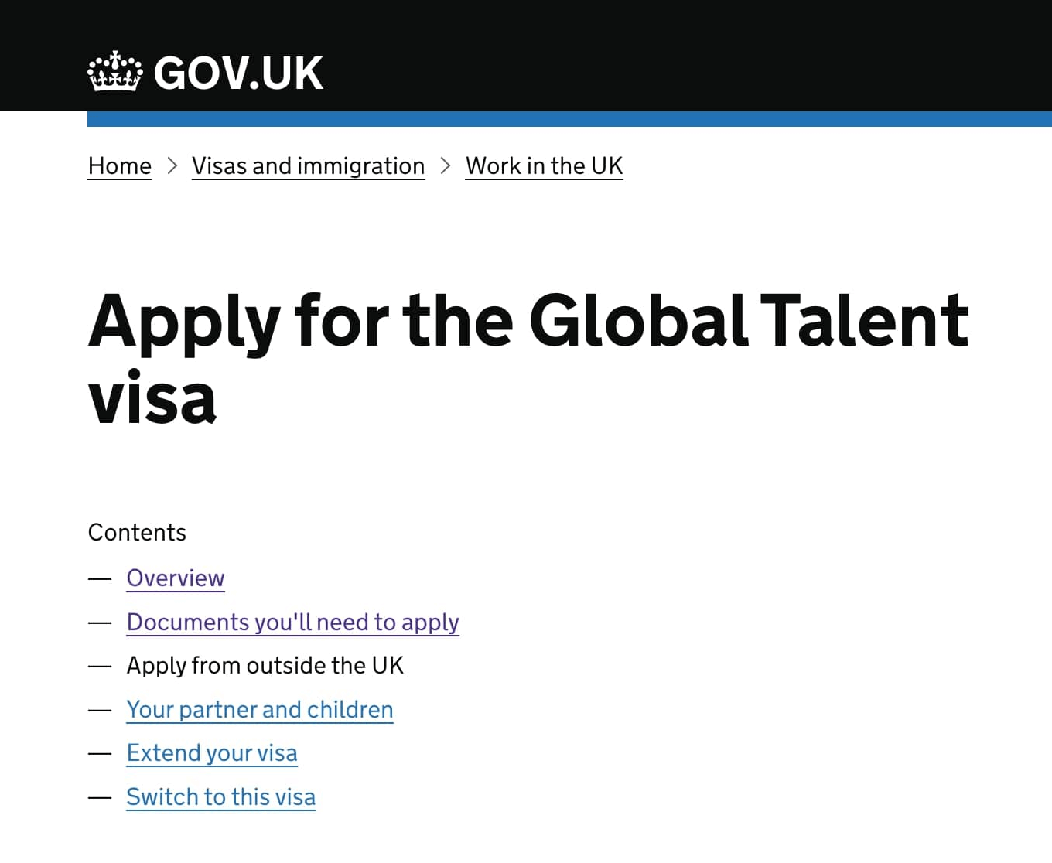Open Documents you'll need to apply
The image size is (1052, 863).
click(292, 623)
